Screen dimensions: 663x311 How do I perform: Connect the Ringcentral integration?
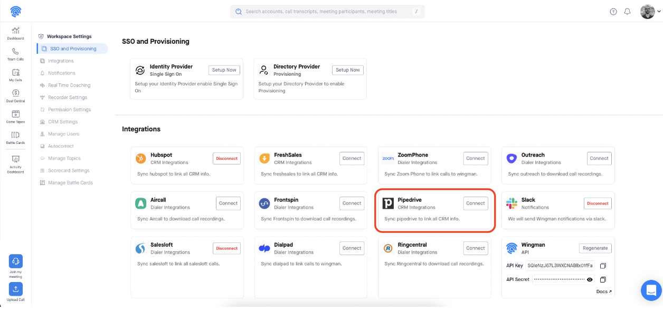[x=476, y=248]
